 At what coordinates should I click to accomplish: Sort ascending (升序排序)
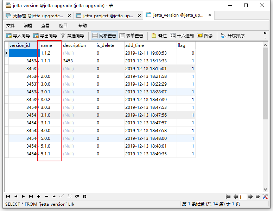coord(233,36)
